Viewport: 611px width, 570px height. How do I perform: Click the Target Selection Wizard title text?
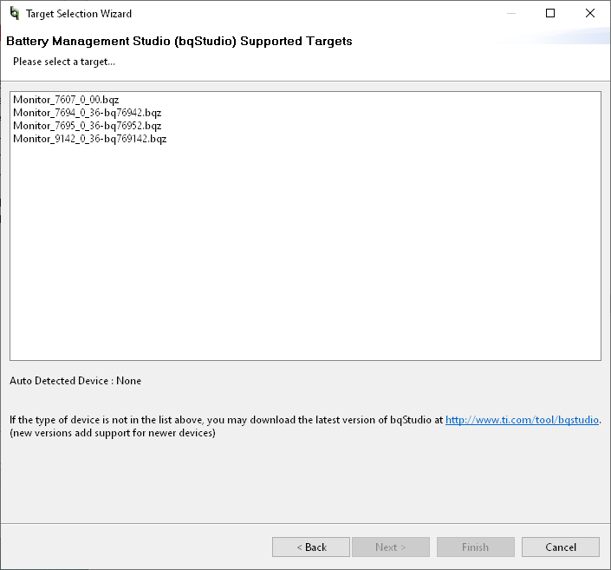pos(79,14)
